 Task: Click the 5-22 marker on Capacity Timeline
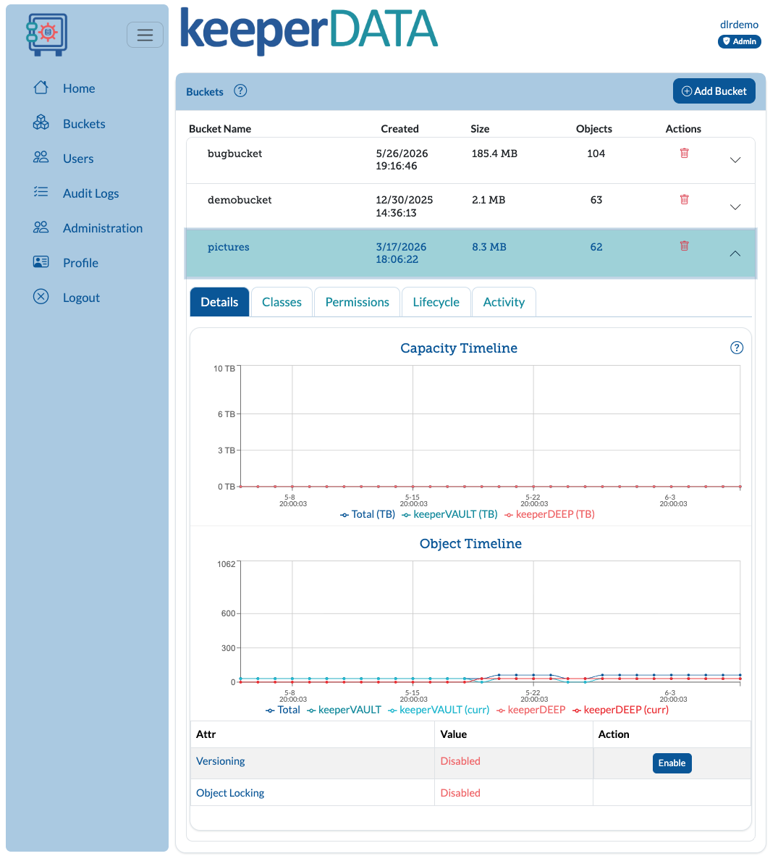tap(533, 500)
